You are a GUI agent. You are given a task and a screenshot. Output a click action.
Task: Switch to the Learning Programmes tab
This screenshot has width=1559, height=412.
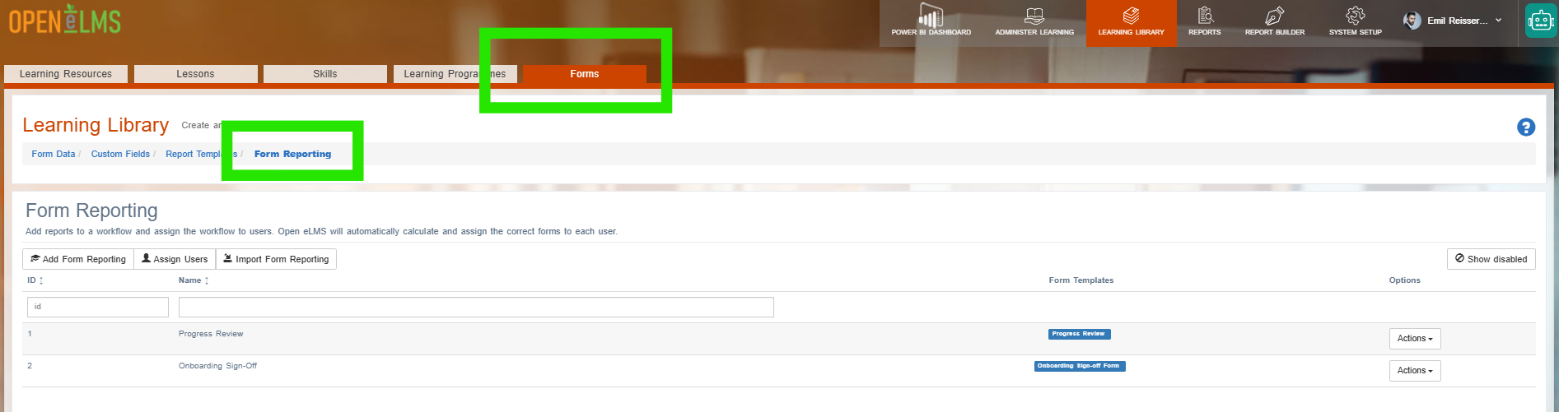455,74
